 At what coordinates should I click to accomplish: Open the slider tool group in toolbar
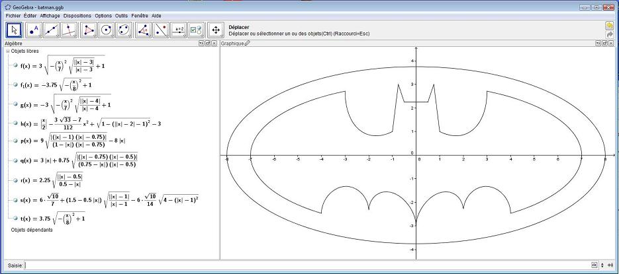[x=179, y=30]
